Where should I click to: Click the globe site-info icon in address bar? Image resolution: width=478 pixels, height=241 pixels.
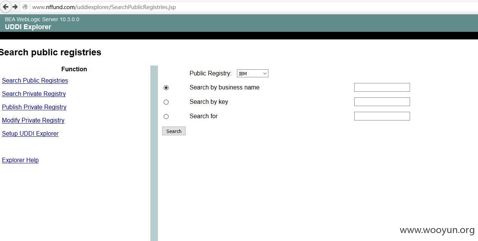click(x=25, y=7)
